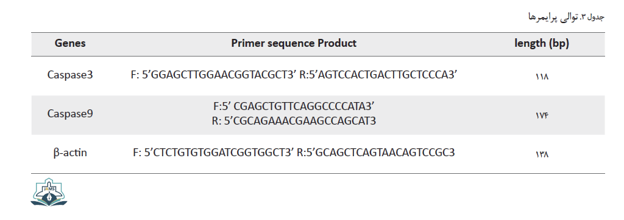Click the (bp) unit in the header

(559, 44)
